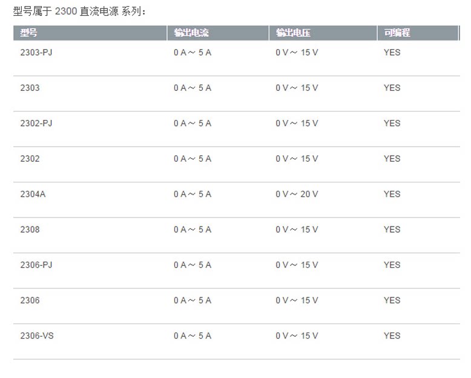Screen dimensions: 471x378
Task: Click the 0 V ~ 20 V voltage cell
Action: 297,194
